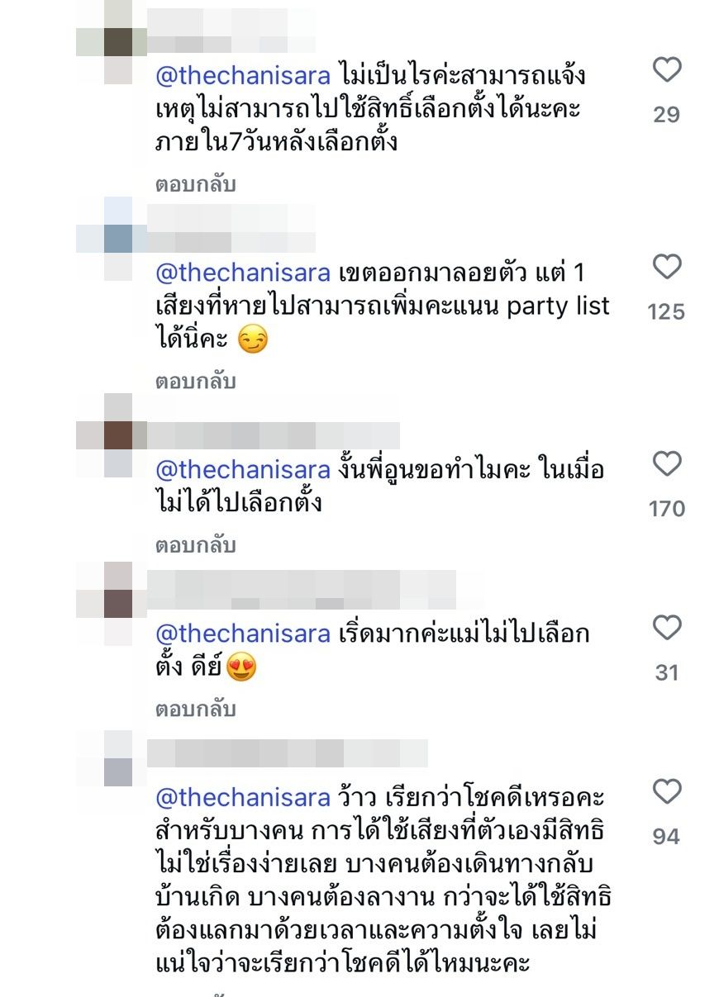The width and height of the screenshot is (719, 997).
Task: Select @thechanisara in the โชคดี comment
Action: tap(243, 798)
